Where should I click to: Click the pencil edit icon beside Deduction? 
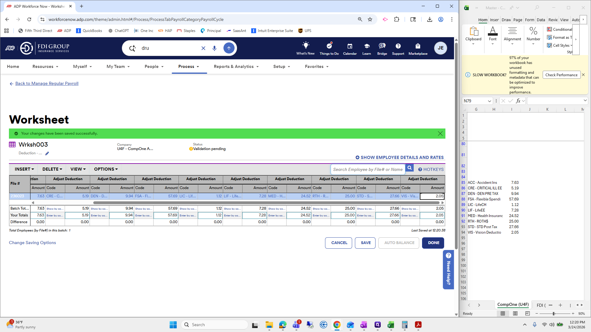tap(47, 153)
